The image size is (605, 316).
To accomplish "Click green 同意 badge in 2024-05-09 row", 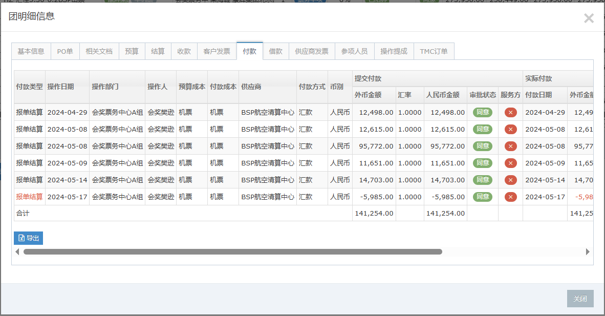I will 483,163.
